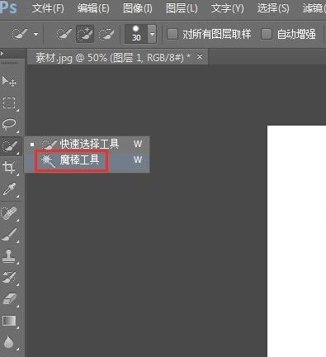Select the Blur tool

(9, 342)
